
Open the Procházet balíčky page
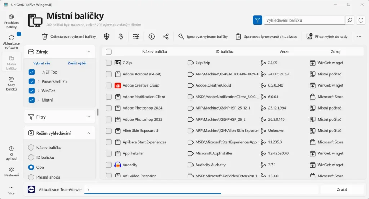click(x=12, y=22)
